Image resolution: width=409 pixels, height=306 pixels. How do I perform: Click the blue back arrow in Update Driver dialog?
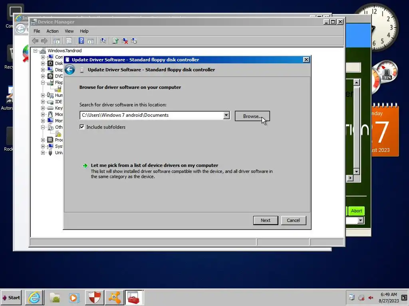(x=69, y=70)
